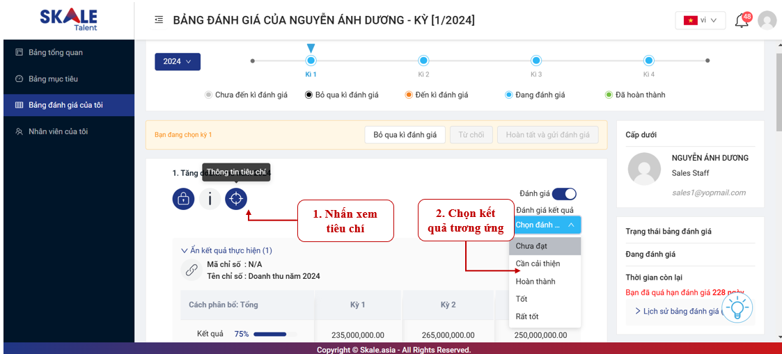Click Bỏ qua kì đánh giá button
The width and height of the screenshot is (782, 354).
coord(405,135)
